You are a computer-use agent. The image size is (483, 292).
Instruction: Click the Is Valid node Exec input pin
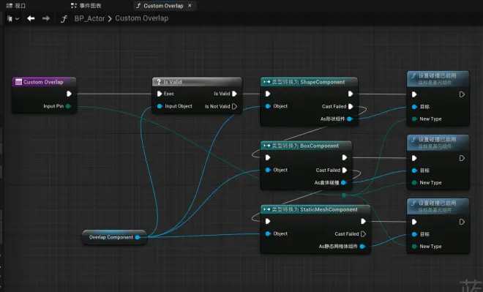click(160, 94)
